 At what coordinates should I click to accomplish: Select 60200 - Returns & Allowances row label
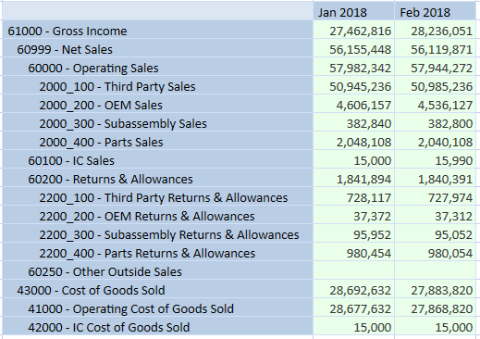point(157,178)
